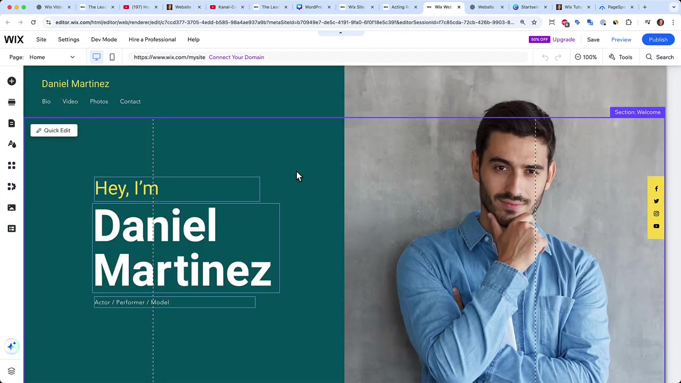Click the Twitter social icon
The height and width of the screenshot is (383, 681).
(x=656, y=201)
